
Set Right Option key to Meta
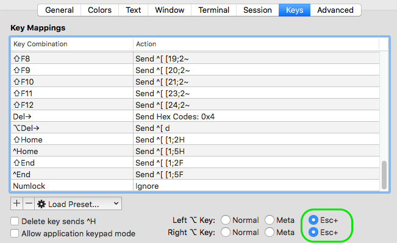click(x=270, y=232)
